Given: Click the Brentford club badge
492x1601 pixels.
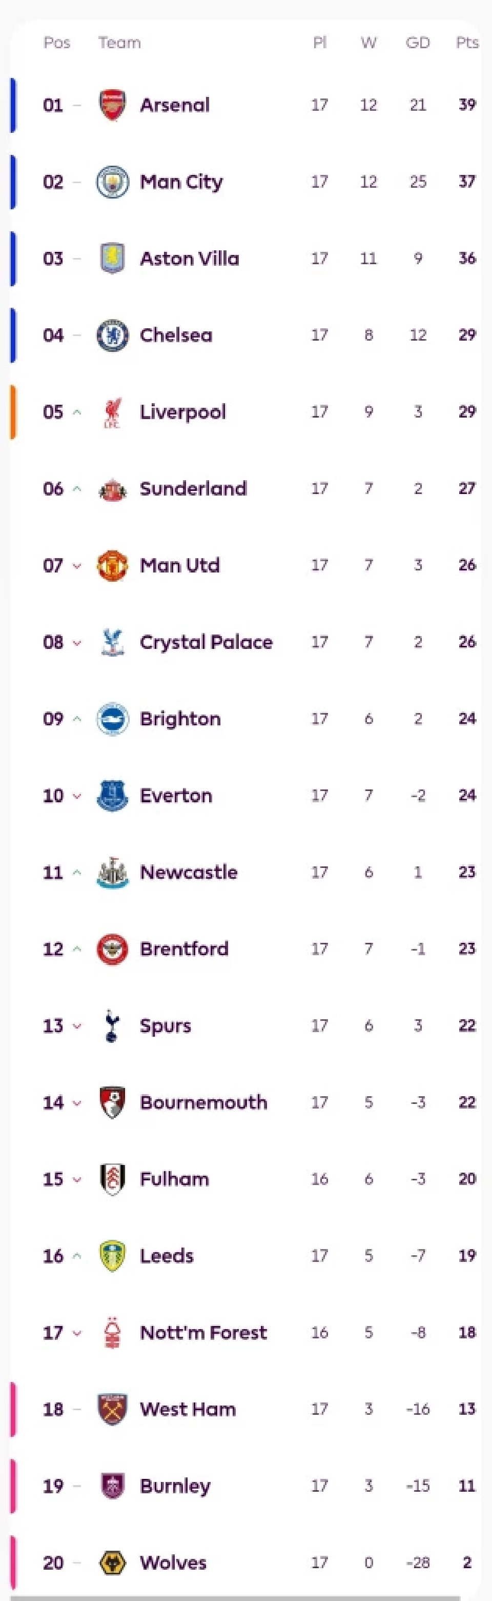Looking at the screenshot, I should (112, 949).
